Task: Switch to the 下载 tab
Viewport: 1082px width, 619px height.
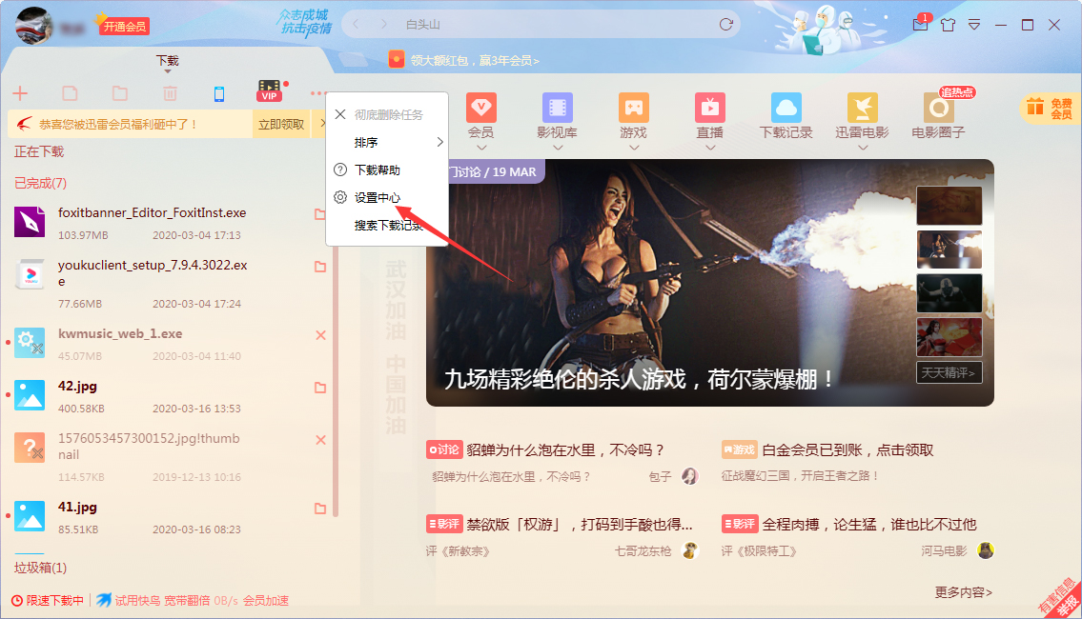Action: pos(168,59)
